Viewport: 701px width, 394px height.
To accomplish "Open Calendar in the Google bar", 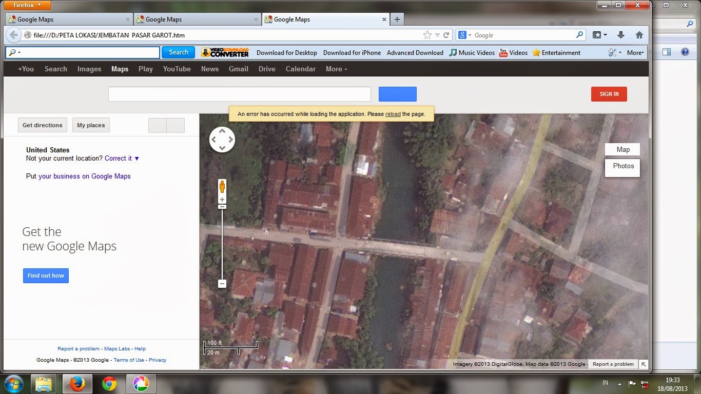I will (x=301, y=69).
